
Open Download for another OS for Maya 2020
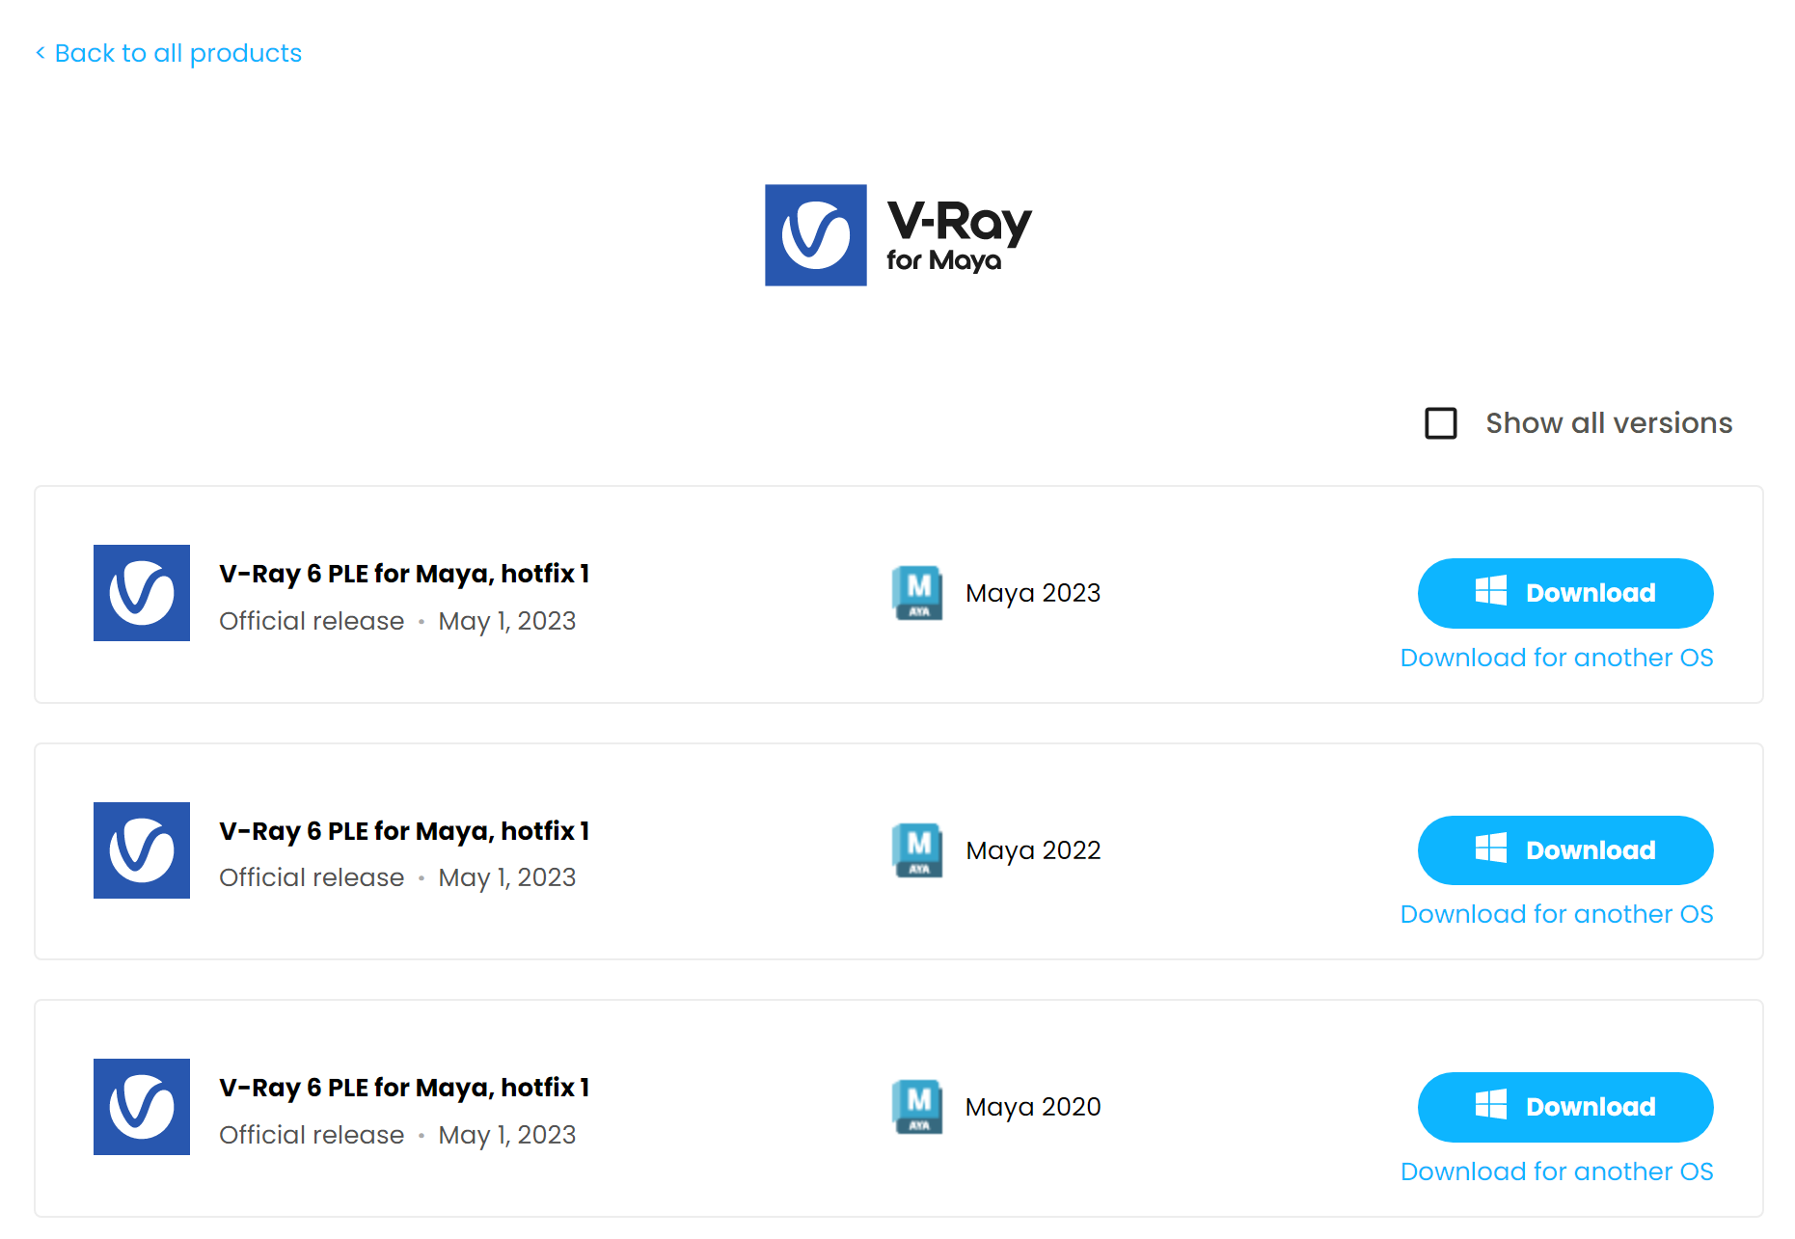(1557, 1172)
